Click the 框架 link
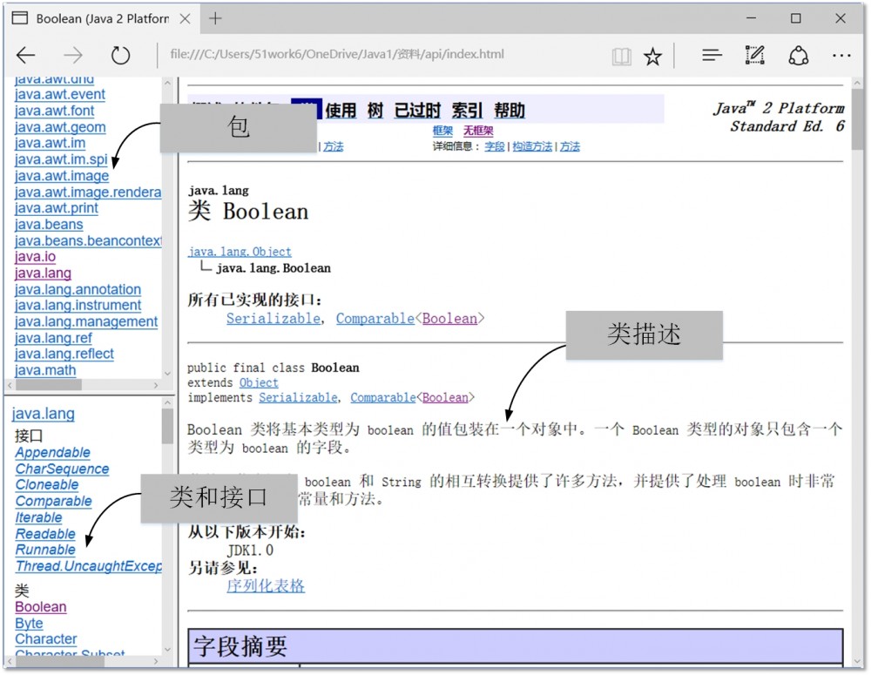 tap(442, 131)
